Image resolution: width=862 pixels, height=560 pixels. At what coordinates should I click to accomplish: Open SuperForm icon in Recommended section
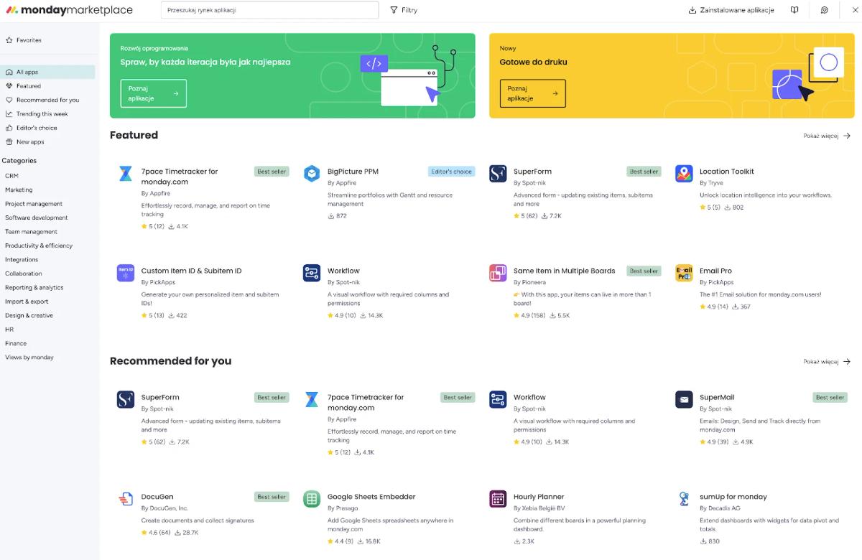point(126,399)
